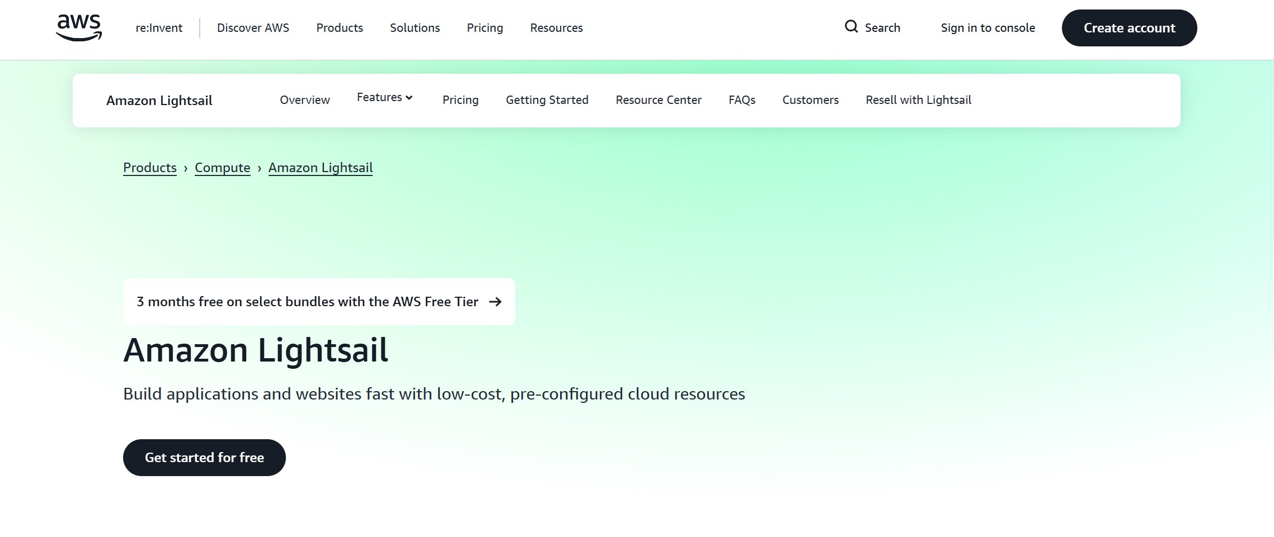Viewport: 1274px width, 537px height.
Task: Open the Products top menu
Action: click(339, 28)
